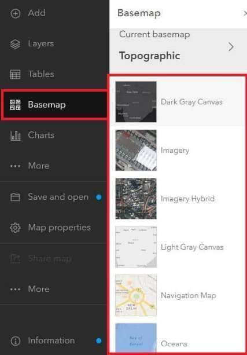Image resolution: width=247 pixels, height=355 pixels.
Task: Open the Charts bar-graph icon
Action: (x=16, y=136)
